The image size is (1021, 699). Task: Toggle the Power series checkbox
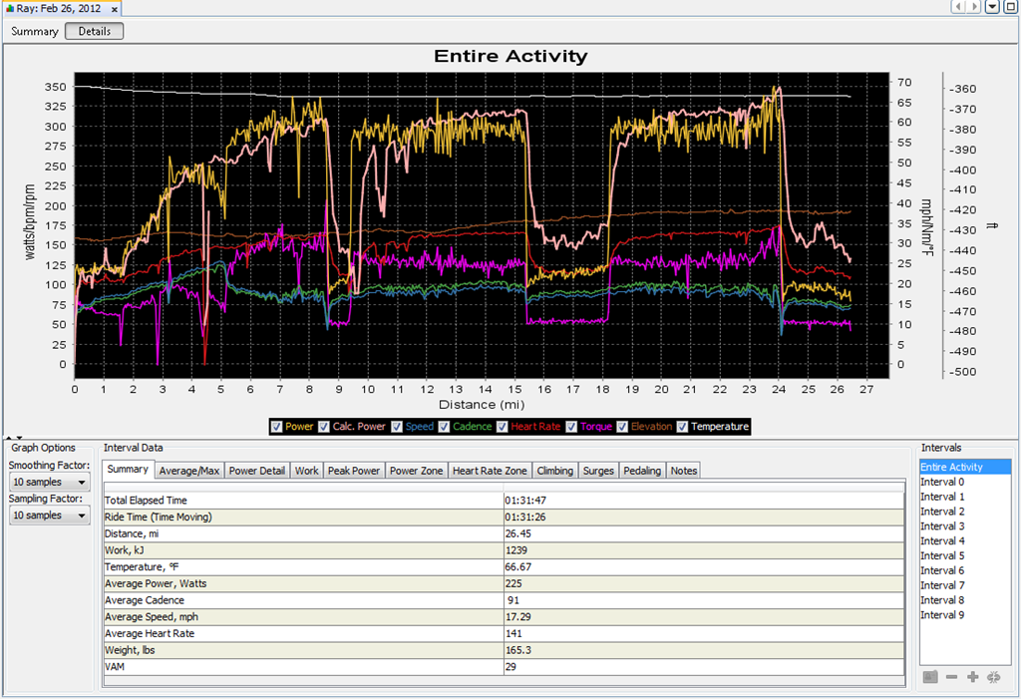[277, 427]
